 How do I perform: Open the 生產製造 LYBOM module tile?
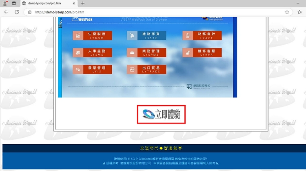[x=92, y=36]
